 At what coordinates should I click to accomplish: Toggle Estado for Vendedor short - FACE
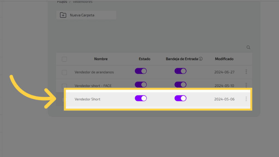coord(141,85)
